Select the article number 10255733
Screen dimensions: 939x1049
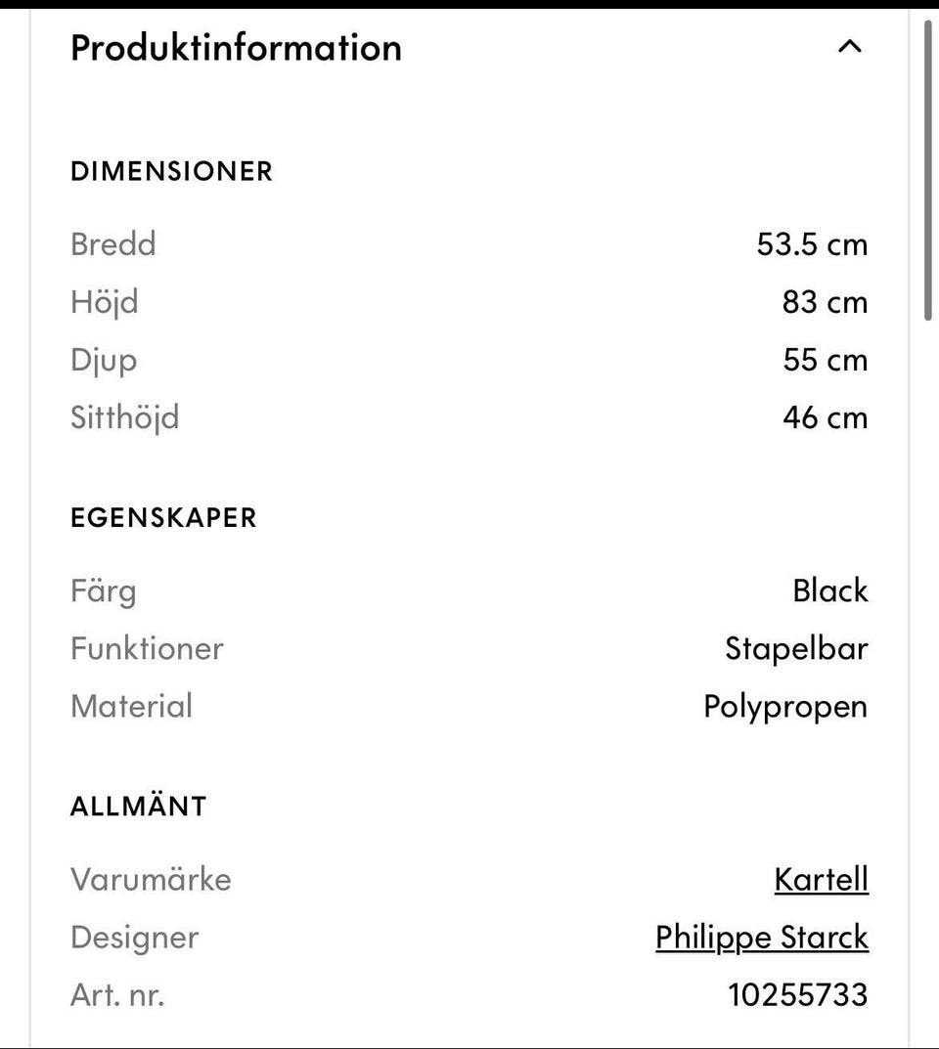coord(797,994)
